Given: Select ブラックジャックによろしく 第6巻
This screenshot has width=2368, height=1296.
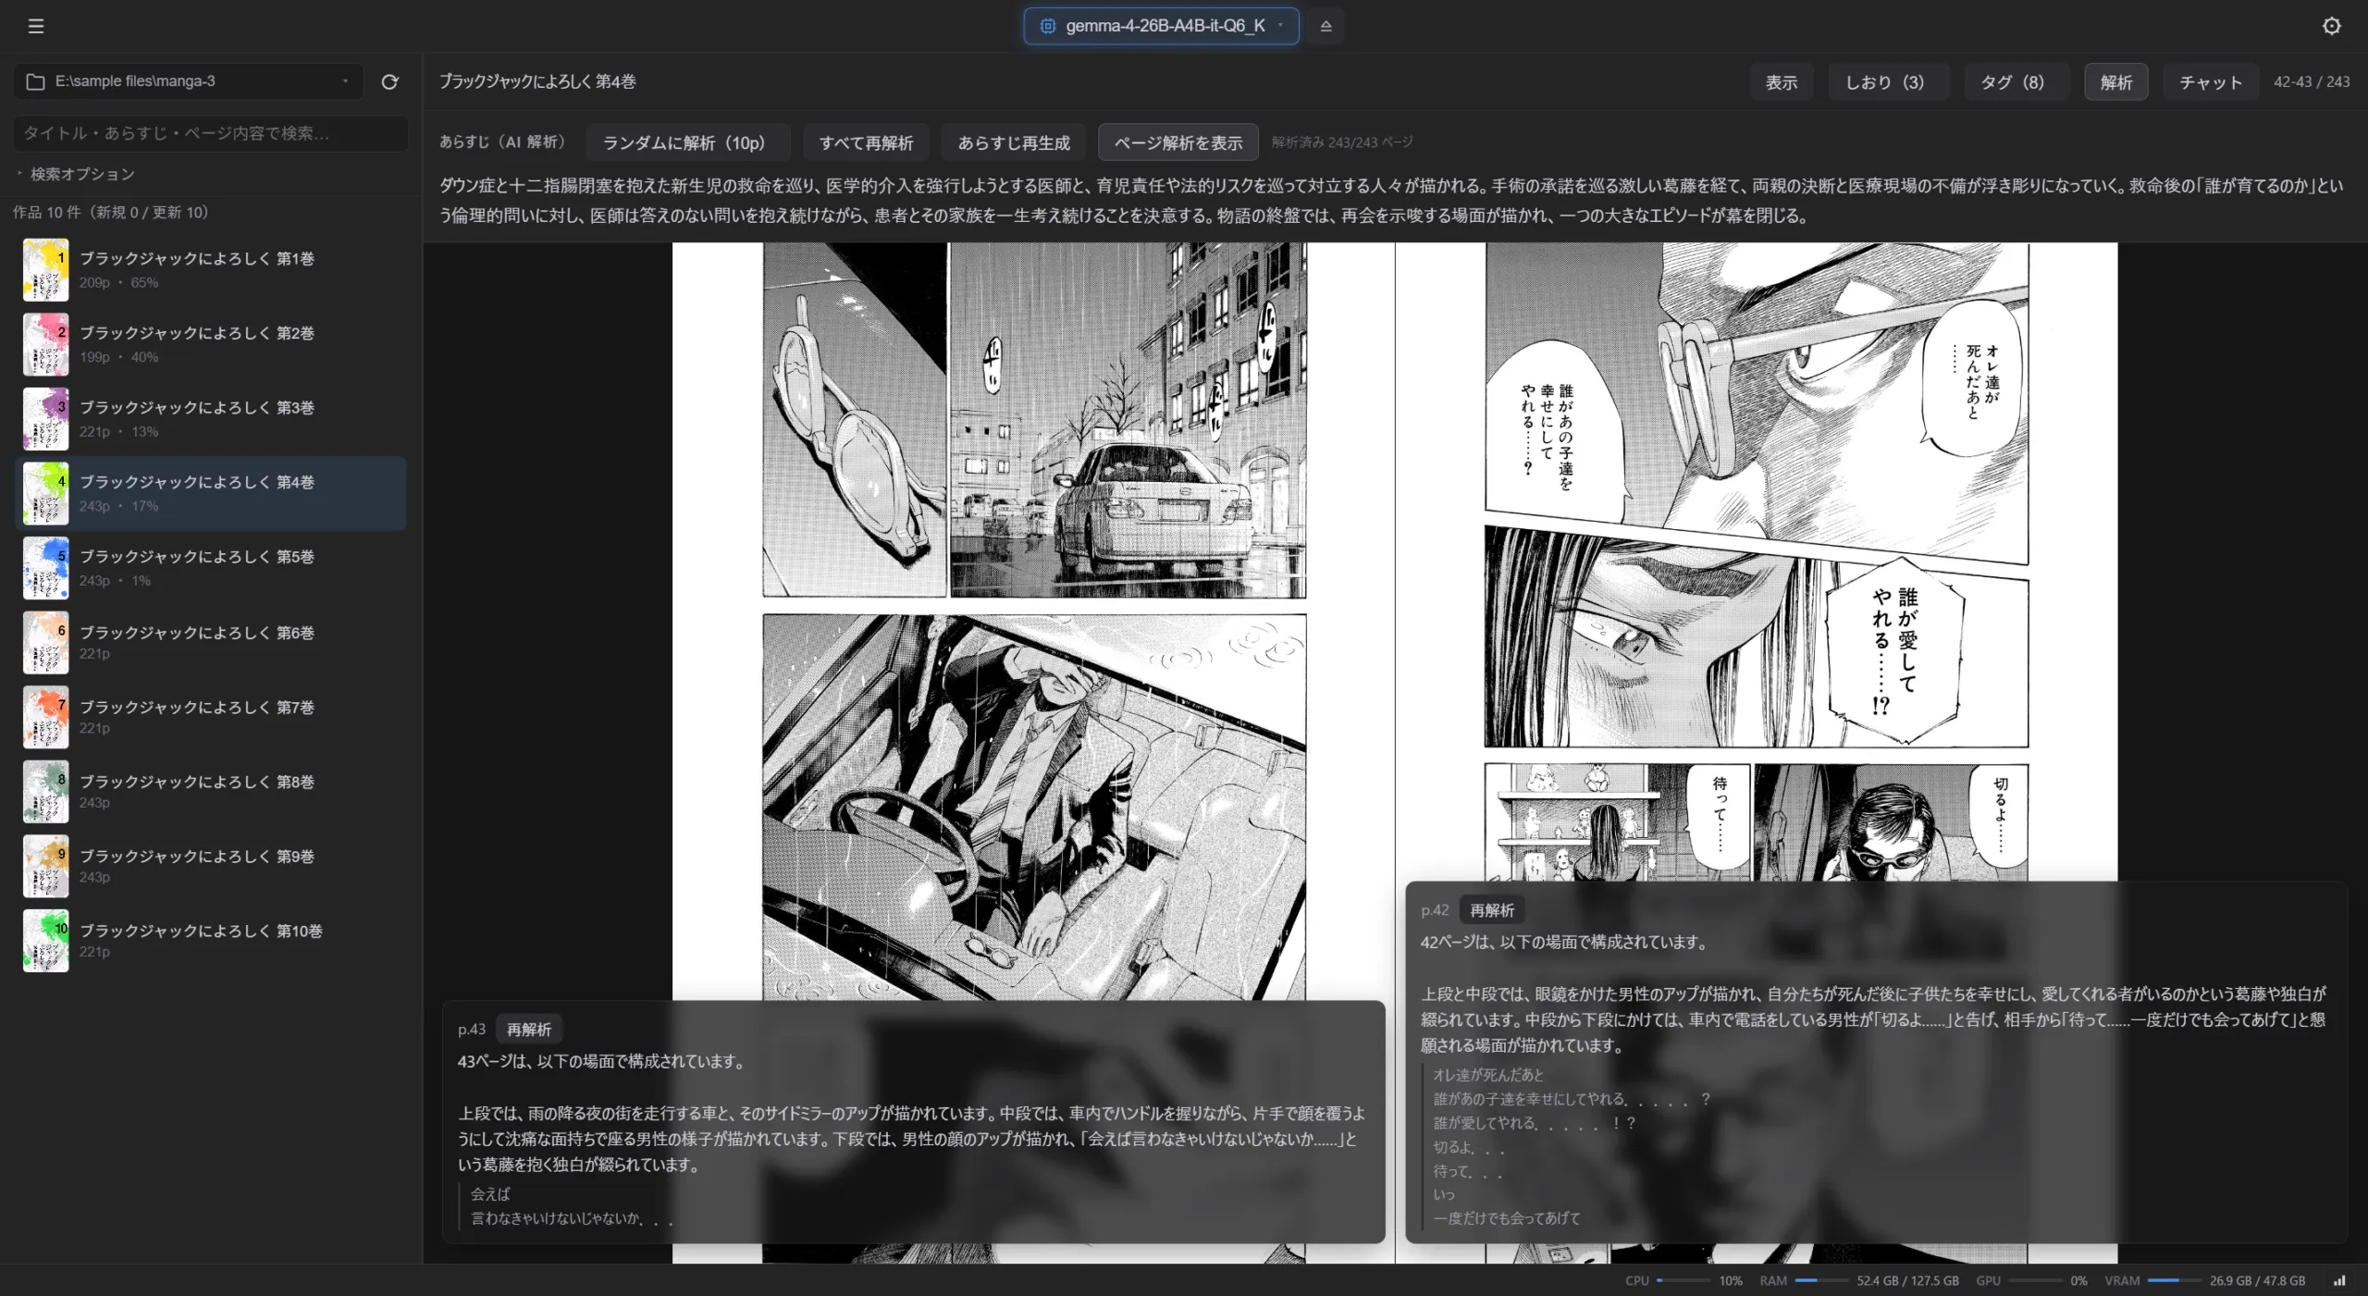Looking at the screenshot, I should [211, 643].
